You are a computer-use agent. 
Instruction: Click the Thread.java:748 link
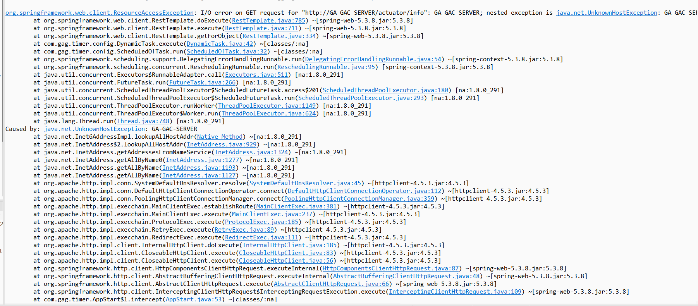pyautogui.click(x=143, y=121)
